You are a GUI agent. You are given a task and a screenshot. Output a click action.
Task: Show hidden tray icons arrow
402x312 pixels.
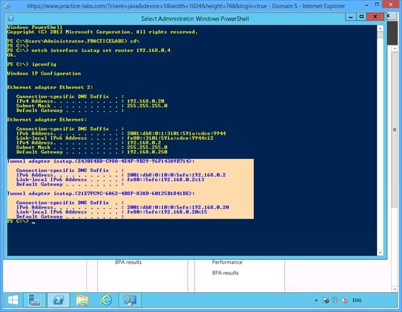point(316,300)
